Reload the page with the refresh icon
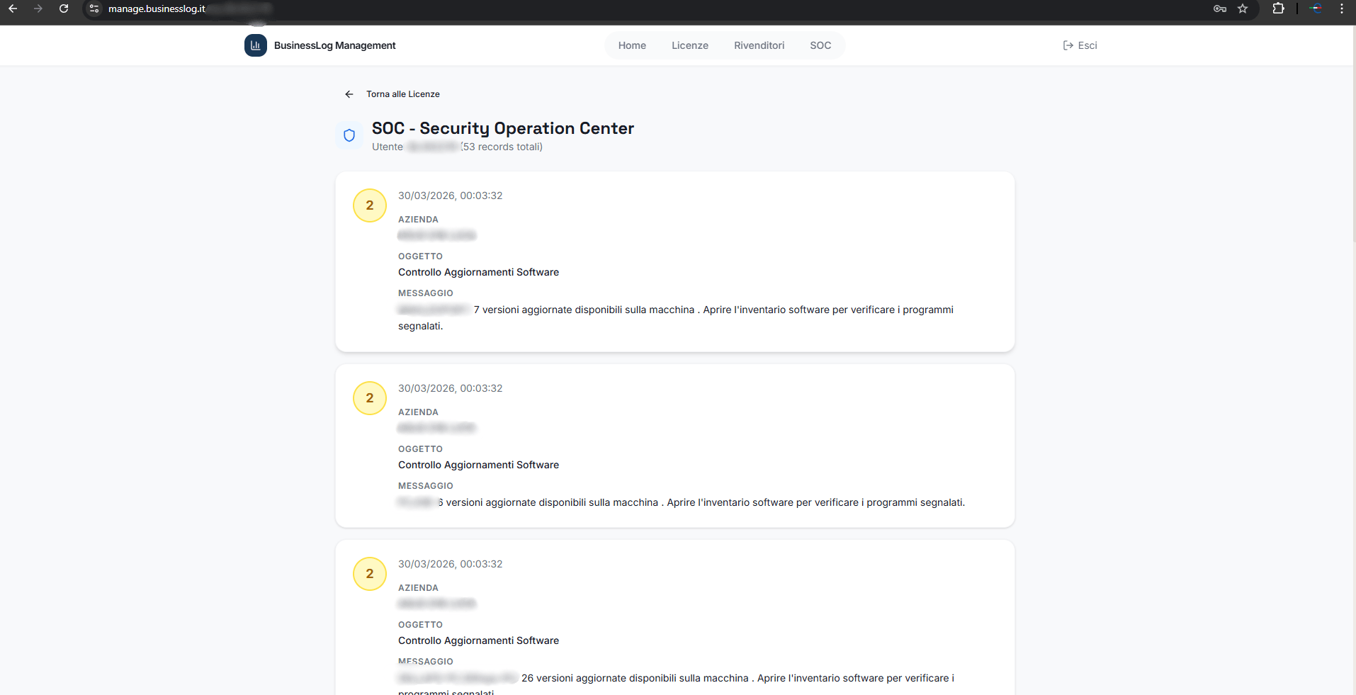This screenshot has width=1356, height=695. coord(64,9)
